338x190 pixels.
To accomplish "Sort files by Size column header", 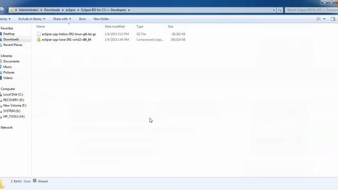I will click(x=171, y=26).
